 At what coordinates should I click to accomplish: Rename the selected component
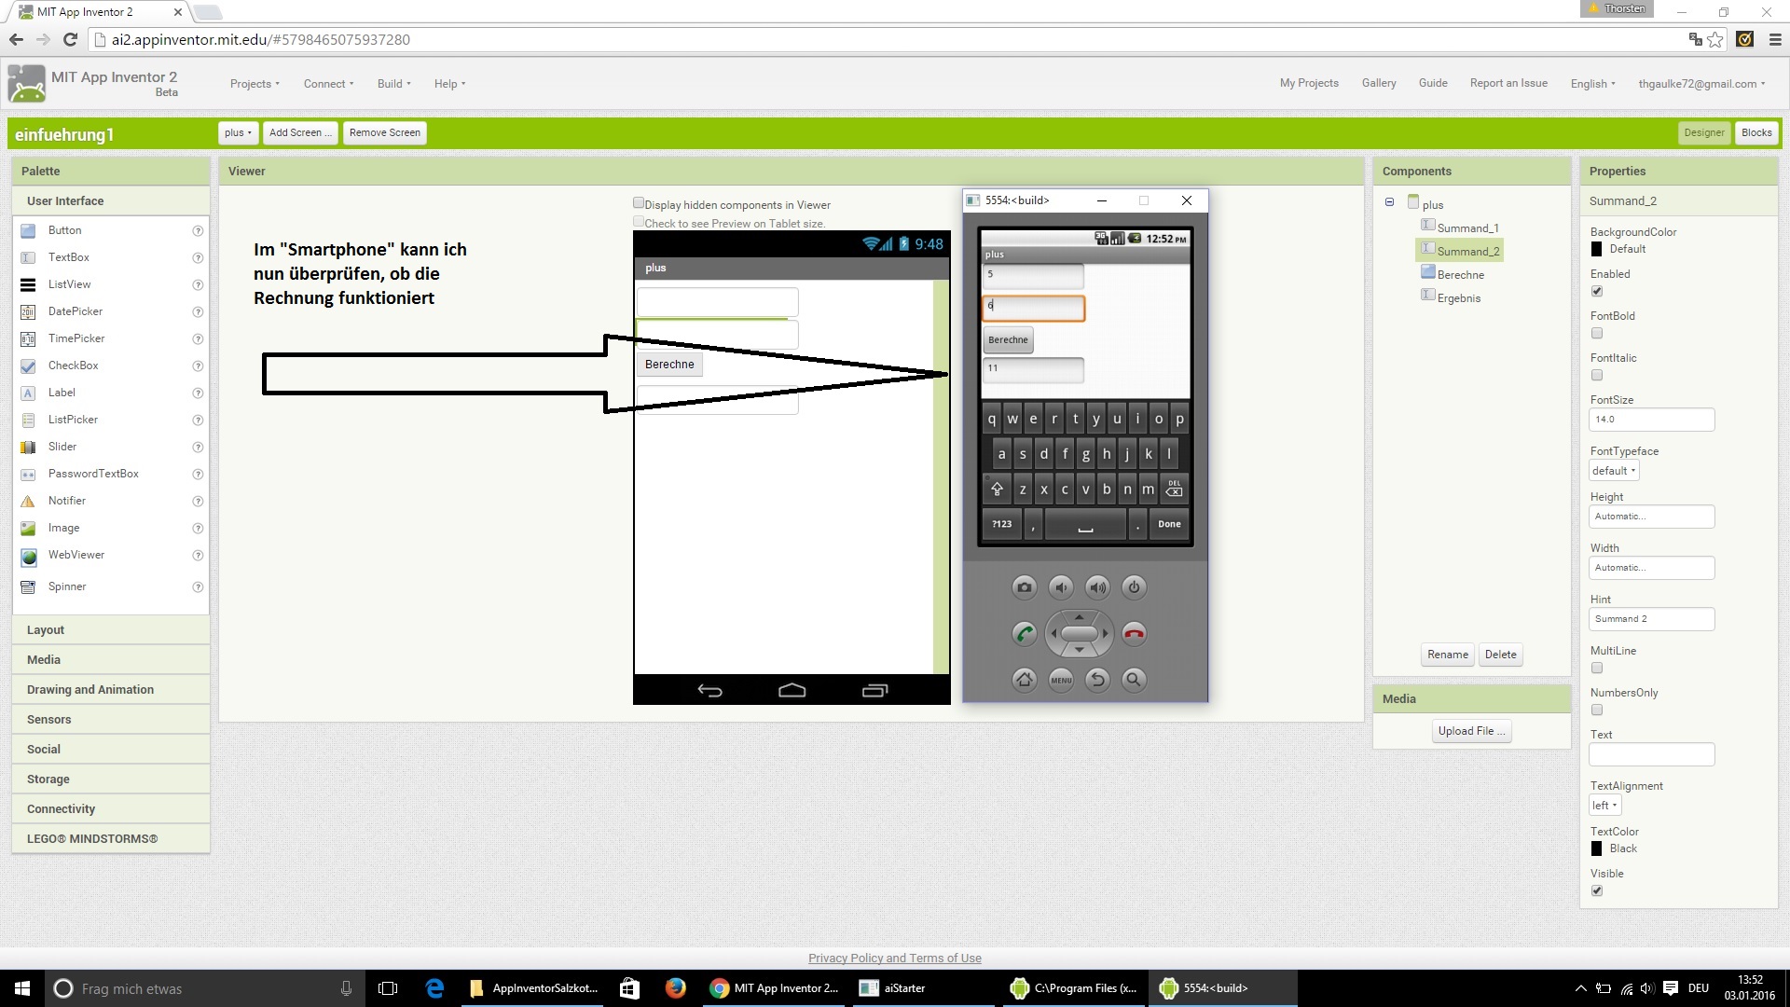click(x=1448, y=655)
